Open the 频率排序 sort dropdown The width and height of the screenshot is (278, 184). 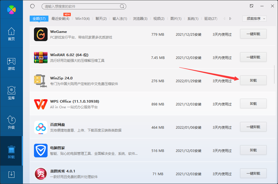[255, 19]
